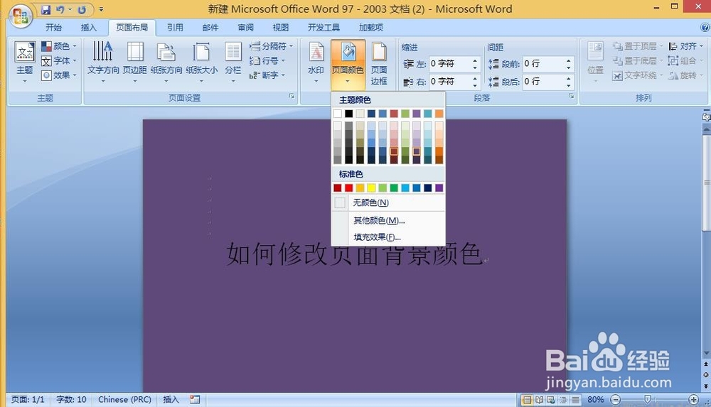
Task: Open Margins (页边距) options
Action: point(134,62)
